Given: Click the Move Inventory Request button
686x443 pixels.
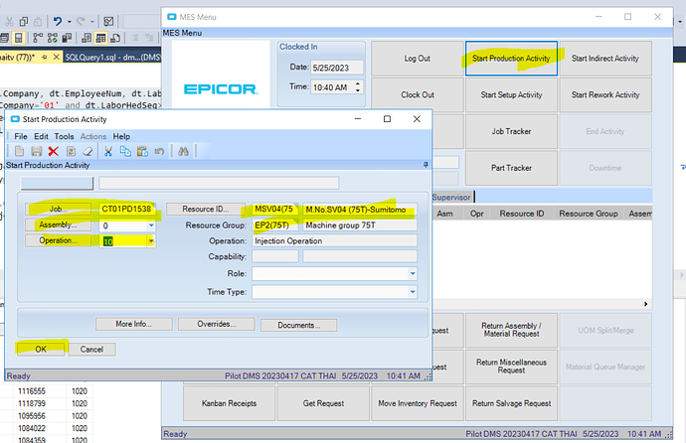Looking at the screenshot, I should (x=418, y=403).
